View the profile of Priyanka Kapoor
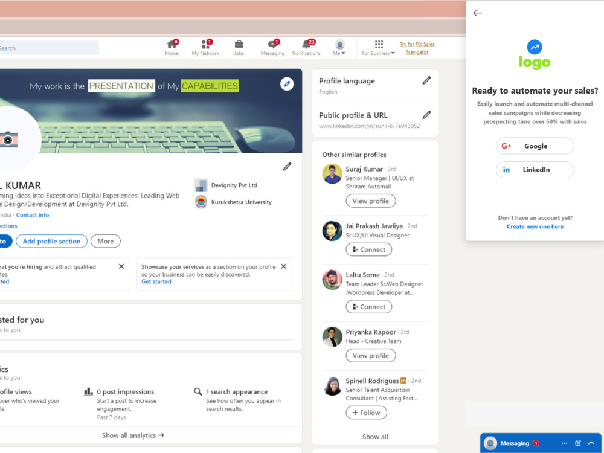Image resolution: width=604 pixels, height=453 pixels. (x=371, y=356)
